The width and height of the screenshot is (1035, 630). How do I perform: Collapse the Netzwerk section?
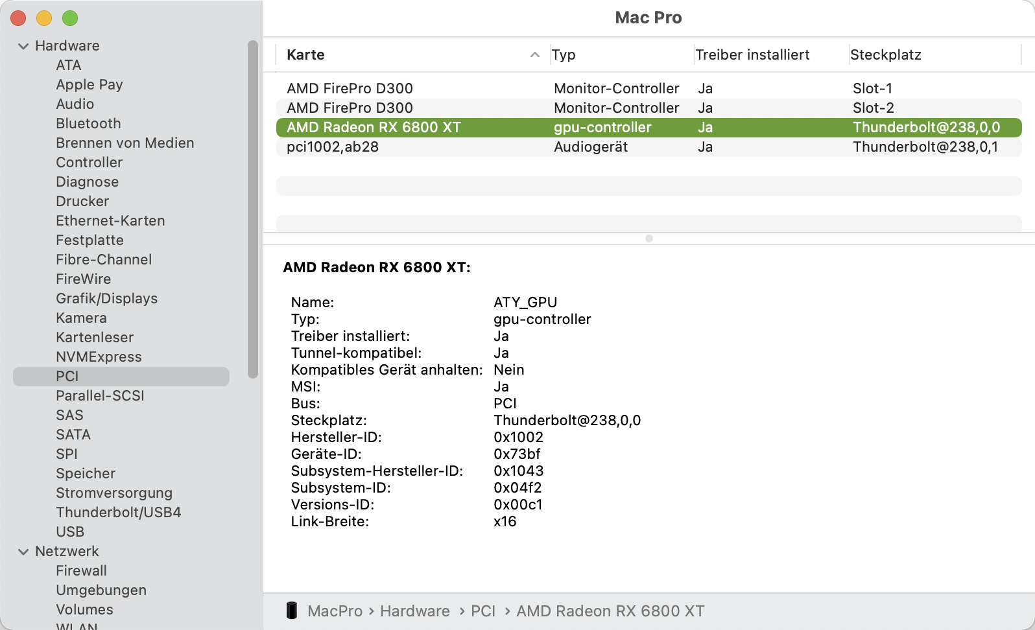coord(23,552)
